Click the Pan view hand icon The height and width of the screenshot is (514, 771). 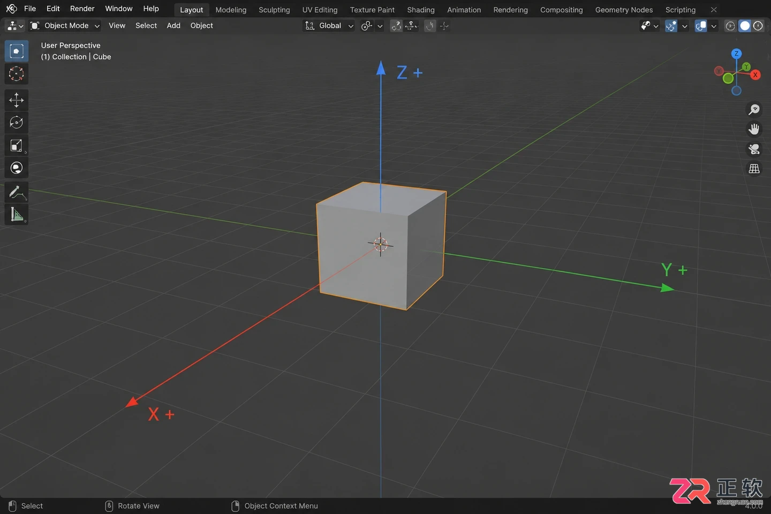(754, 129)
